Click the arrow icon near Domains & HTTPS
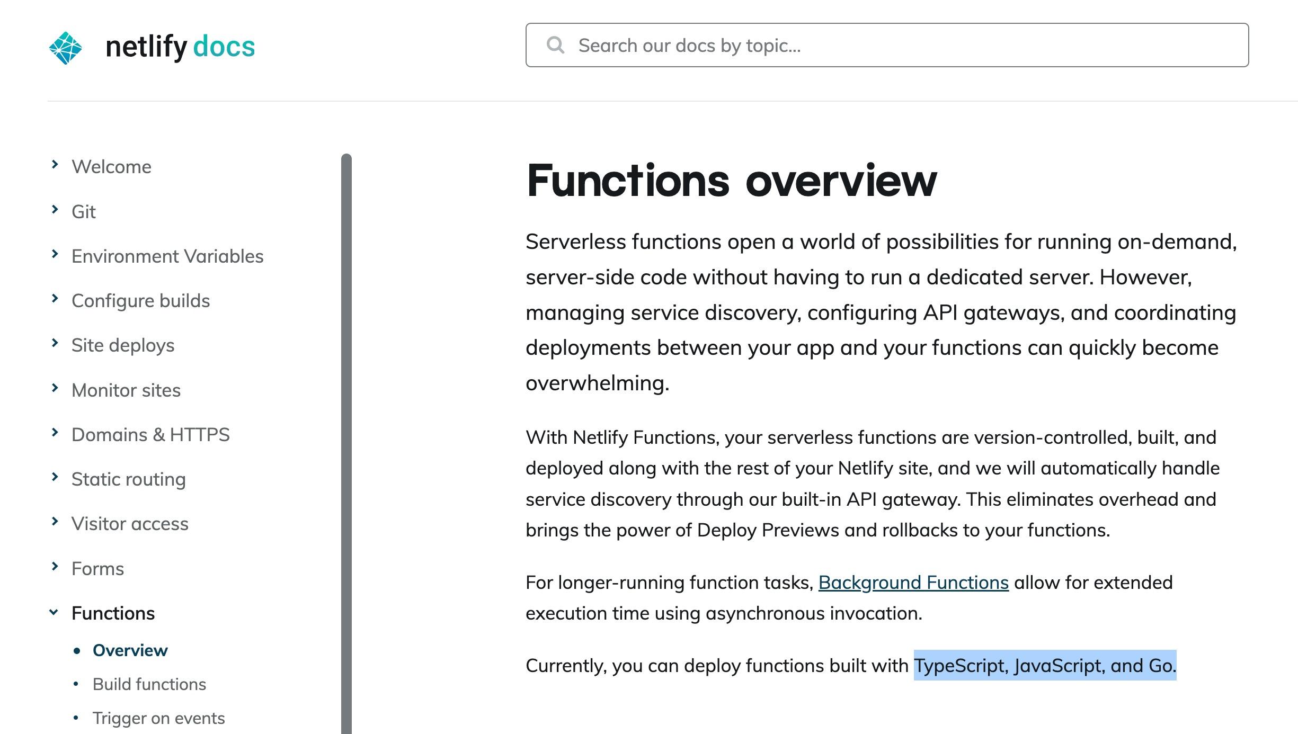Screen dimensions: 1298x734 tap(55, 434)
